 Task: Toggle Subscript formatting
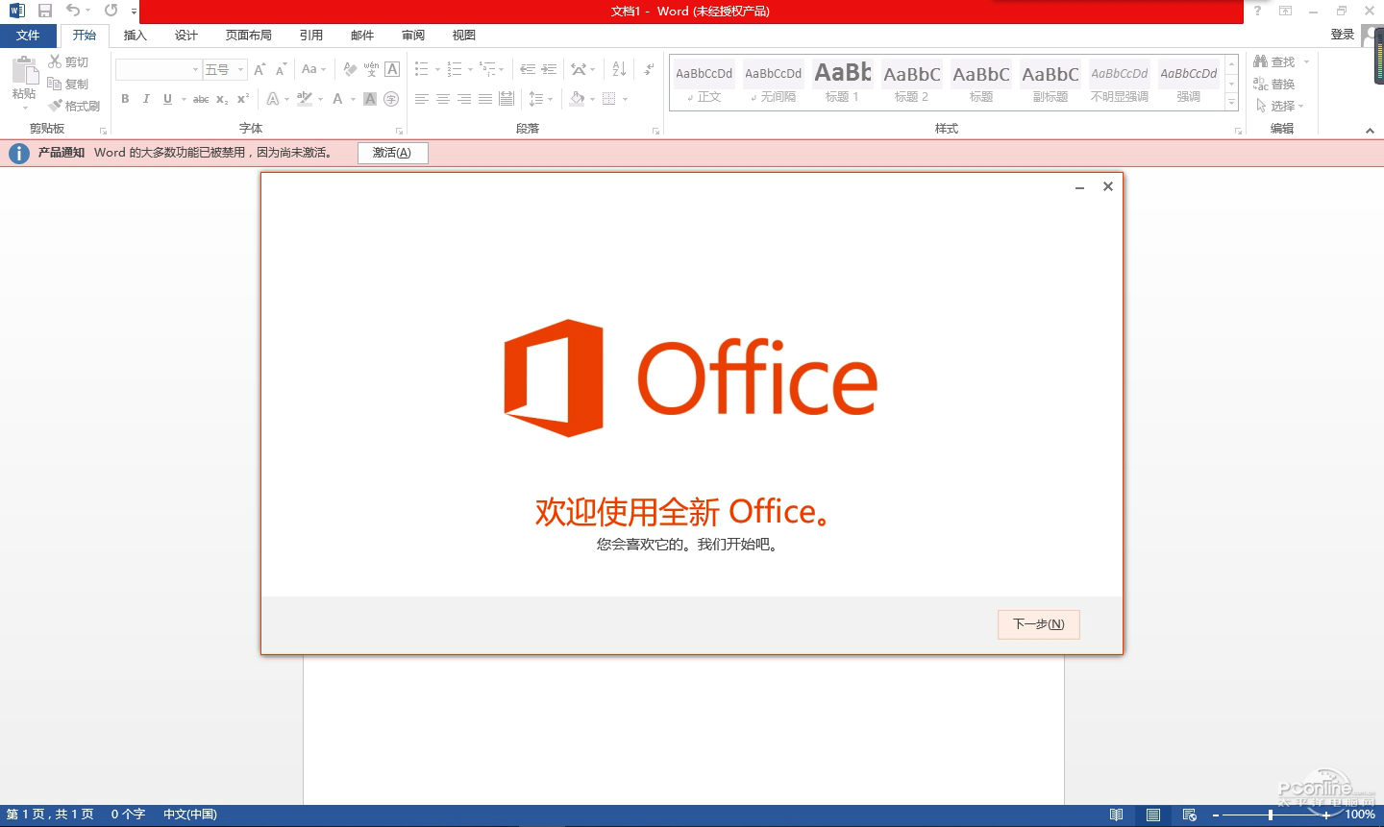[x=222, y=99]
